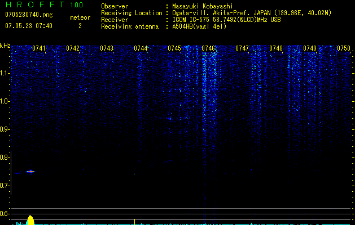This screenshot has height=225, width=355.
Task: Click the yellow peak in the power graph
Action: pyautogui.click(x=30, y=220)
